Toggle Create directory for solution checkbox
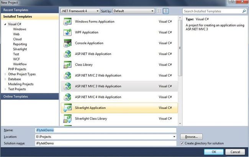The width and height of the screenshot is (249, 157). click(x=182, y=143)
